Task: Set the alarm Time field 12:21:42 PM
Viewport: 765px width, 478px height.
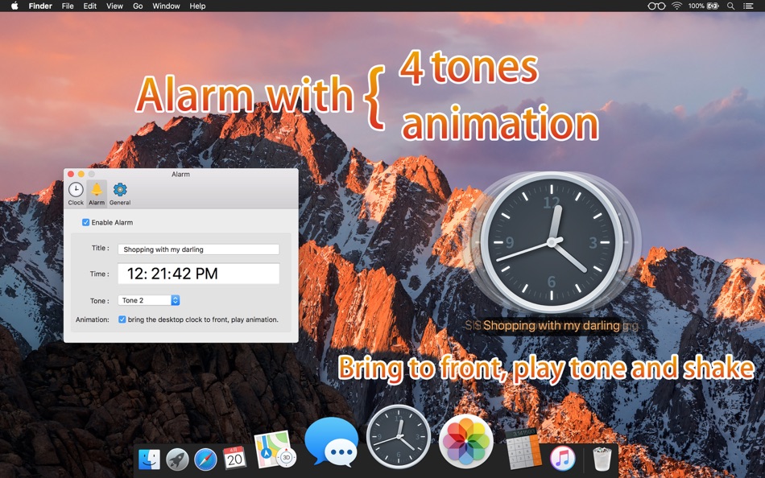Action: [199, 274]
